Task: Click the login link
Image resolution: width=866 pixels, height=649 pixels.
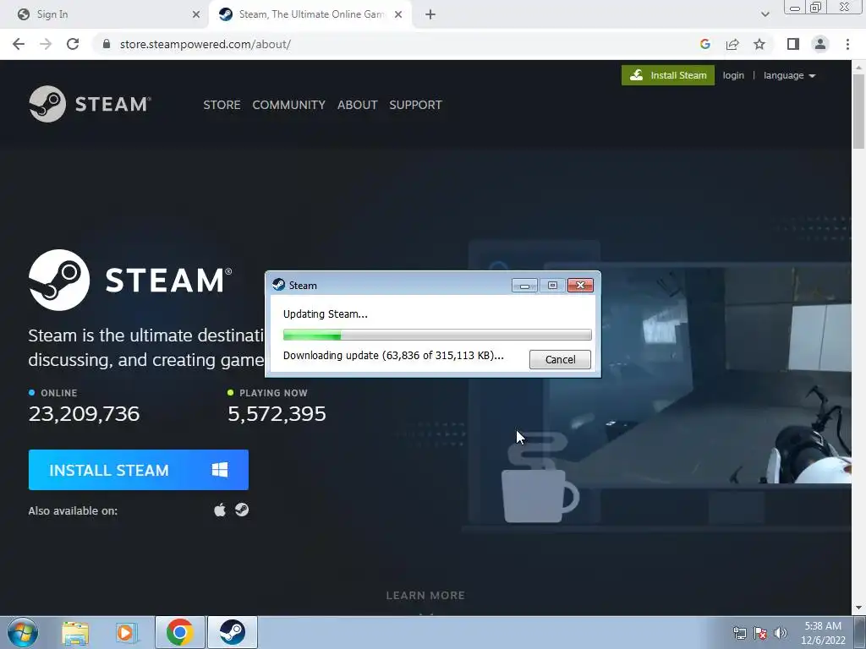Action: click(x=733, y=75)
